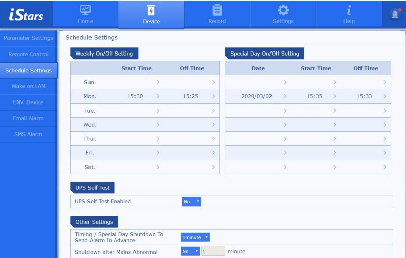Click the Help info icon

click(349, 10)
